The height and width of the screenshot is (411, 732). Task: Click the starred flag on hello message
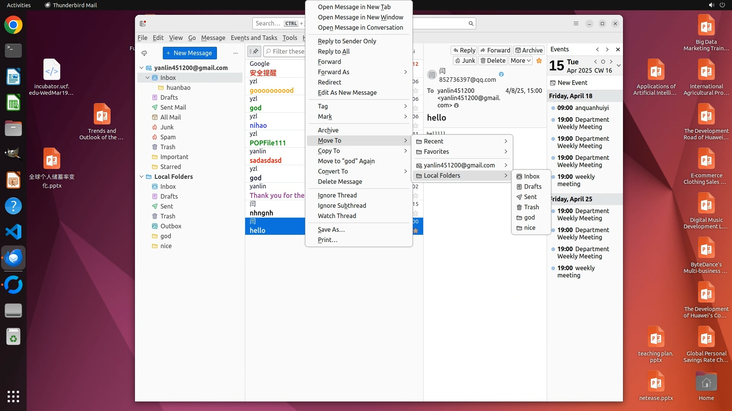[x=416, y=231]
